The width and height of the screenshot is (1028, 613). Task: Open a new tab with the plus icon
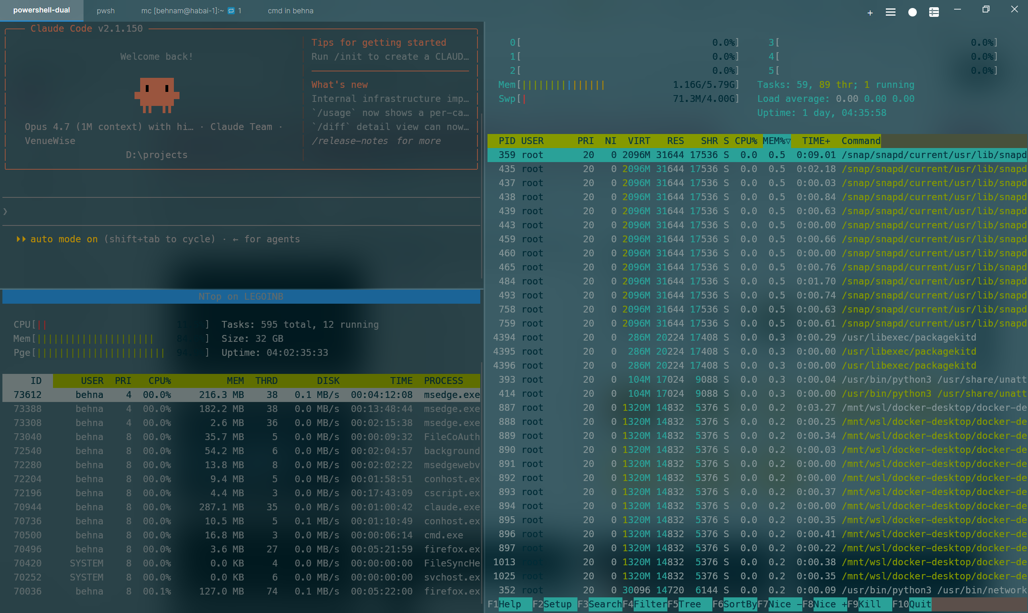click(x=870, y=13)
